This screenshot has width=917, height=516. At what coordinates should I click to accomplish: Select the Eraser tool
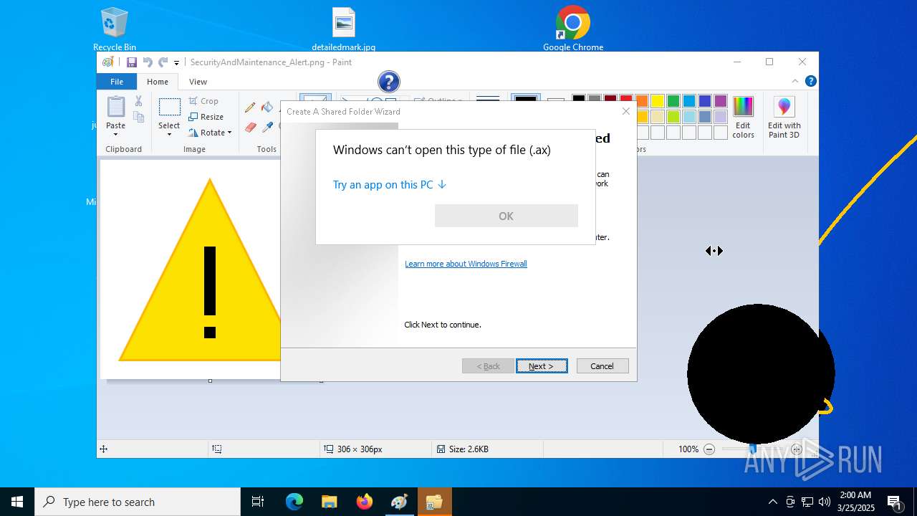click(x=250, y=127)
